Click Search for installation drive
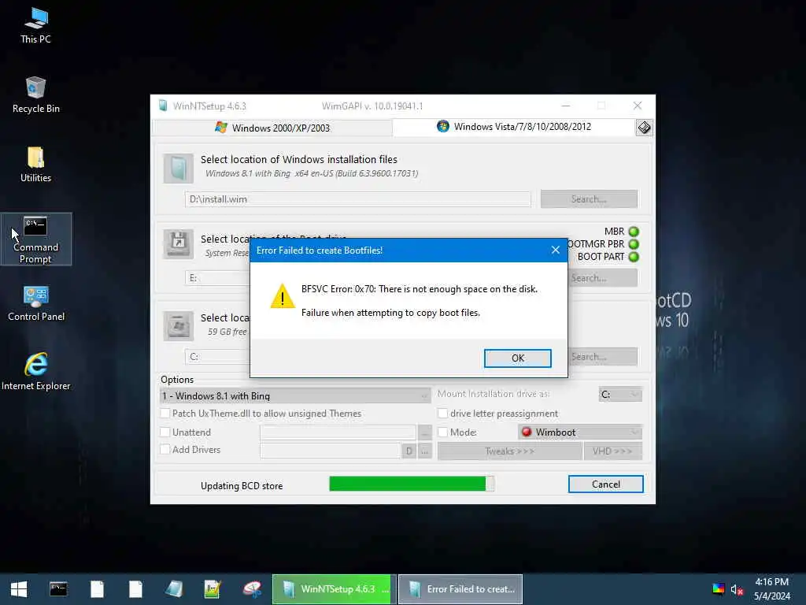The height and width of the screenshot is (605, 806). [602, 357]
